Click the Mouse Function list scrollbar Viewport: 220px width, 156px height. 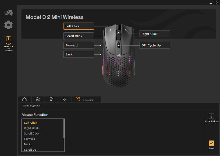click(64, 128)
